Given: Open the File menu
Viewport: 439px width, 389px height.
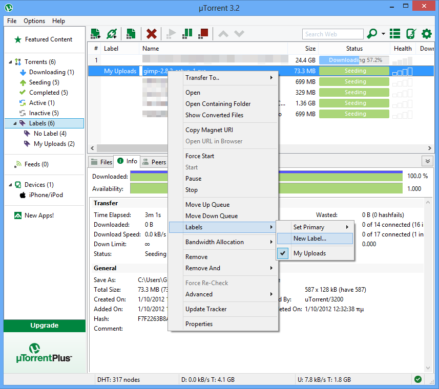Looking at the screenshot, I should [x=12, y=21].
